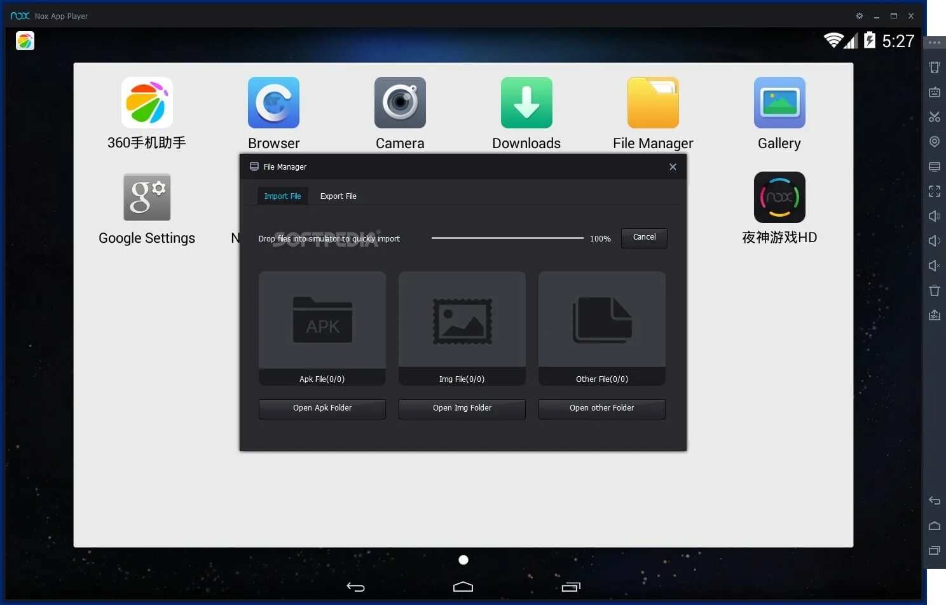
Task: Click the Open Img Folder button
Action: [462, 409]
